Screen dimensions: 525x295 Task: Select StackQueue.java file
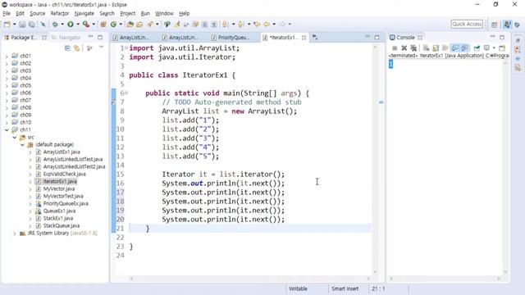point(62,226)
